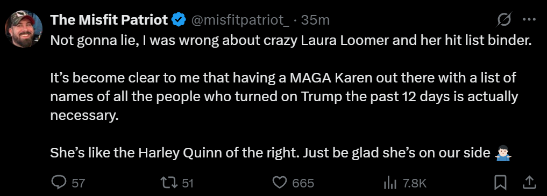Click the bearded man profile avatar
547x196 pixels.
tap(24, 28)
